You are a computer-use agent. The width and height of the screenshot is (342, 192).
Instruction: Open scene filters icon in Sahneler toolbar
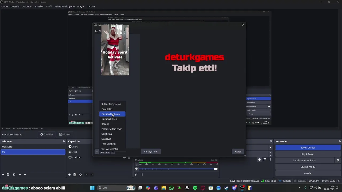click(14, 175)
